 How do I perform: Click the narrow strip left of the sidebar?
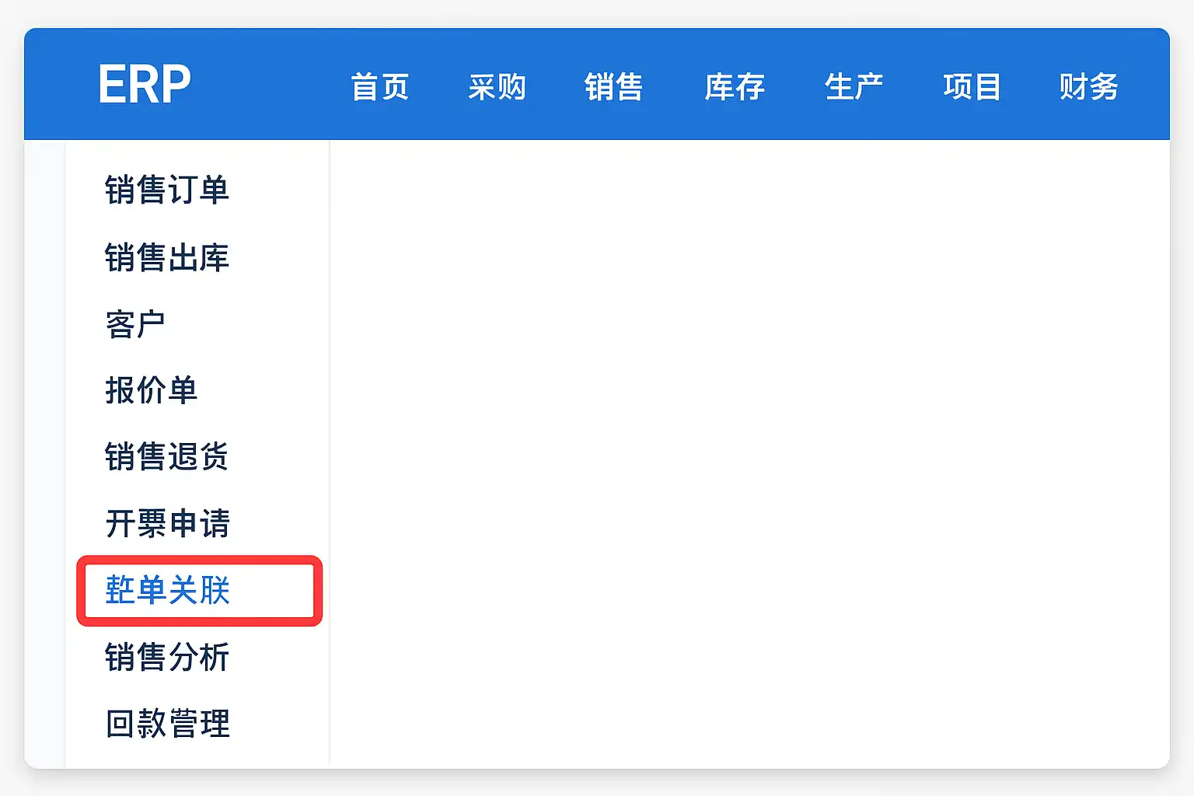tap(44, 451)
